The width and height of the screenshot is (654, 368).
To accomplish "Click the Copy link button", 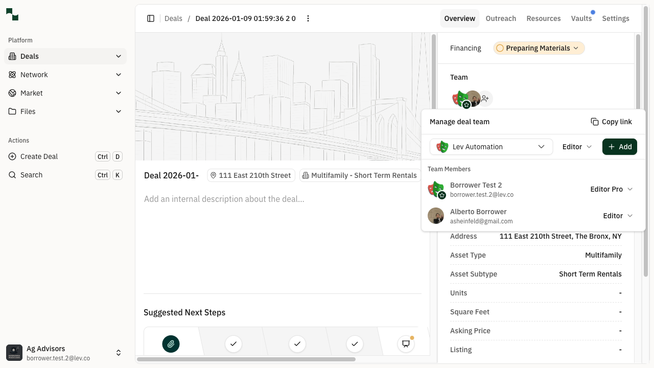I will [611, 122].
